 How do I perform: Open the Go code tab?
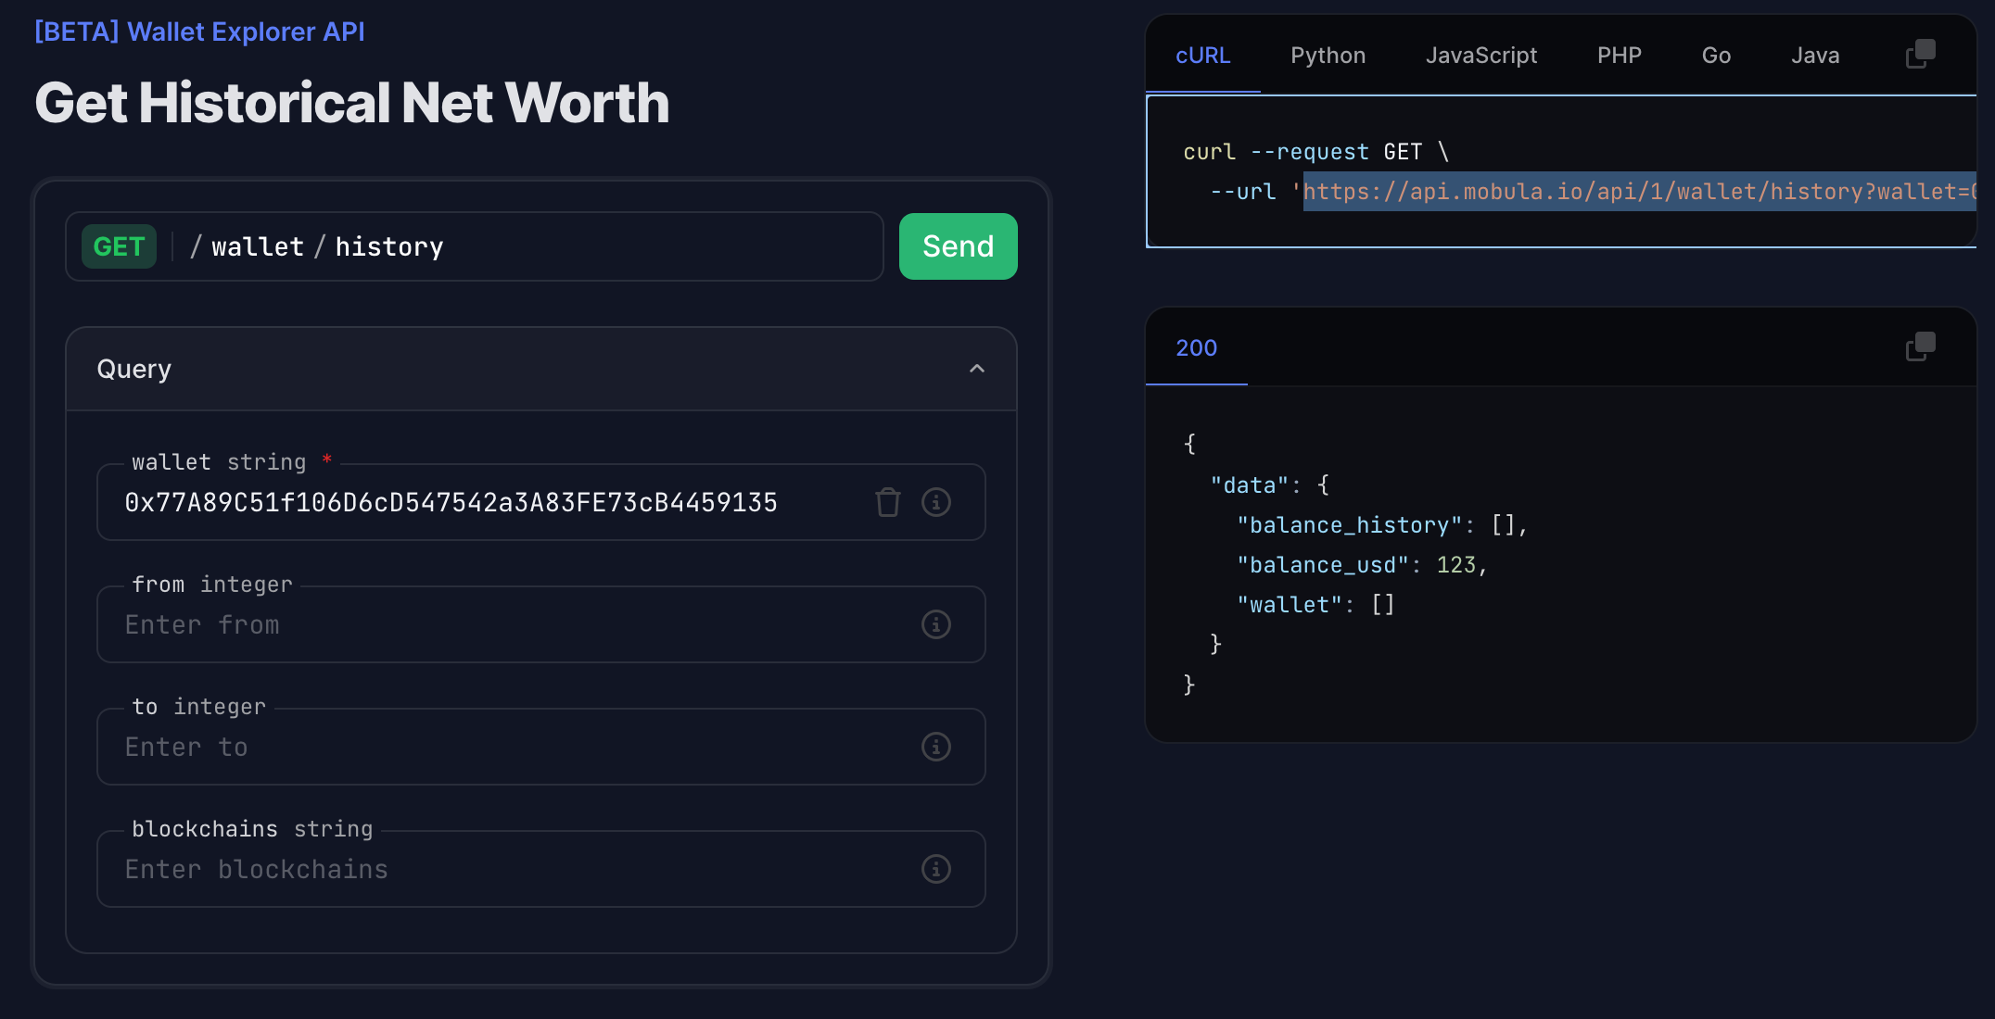[1716, 56]
